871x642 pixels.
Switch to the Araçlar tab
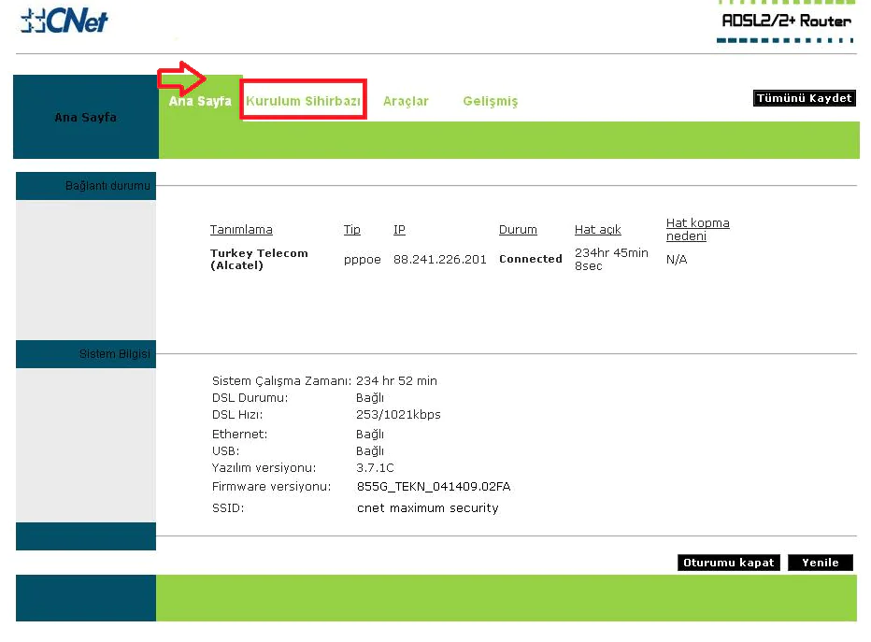(406, 101)
